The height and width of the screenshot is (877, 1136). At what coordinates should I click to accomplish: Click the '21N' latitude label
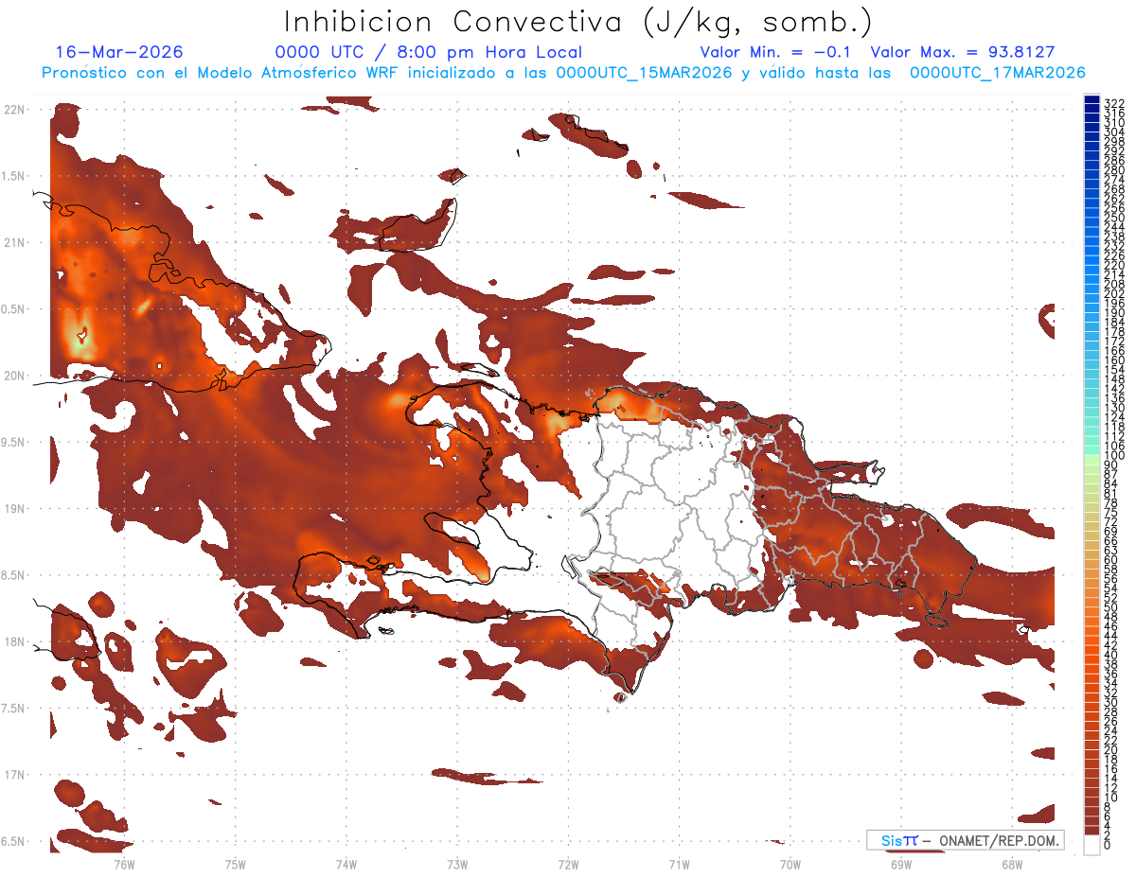14,243
